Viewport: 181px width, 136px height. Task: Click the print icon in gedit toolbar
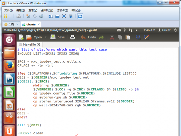pyautogui.click(x=73, y=37)
